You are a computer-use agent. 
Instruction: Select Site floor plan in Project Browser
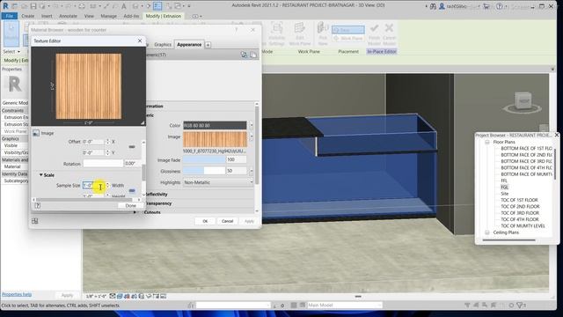tap(504, 194)
